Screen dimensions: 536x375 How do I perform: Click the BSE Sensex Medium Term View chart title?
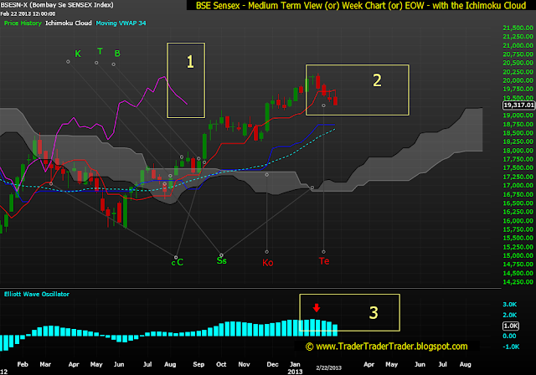(x=361, y=6)
